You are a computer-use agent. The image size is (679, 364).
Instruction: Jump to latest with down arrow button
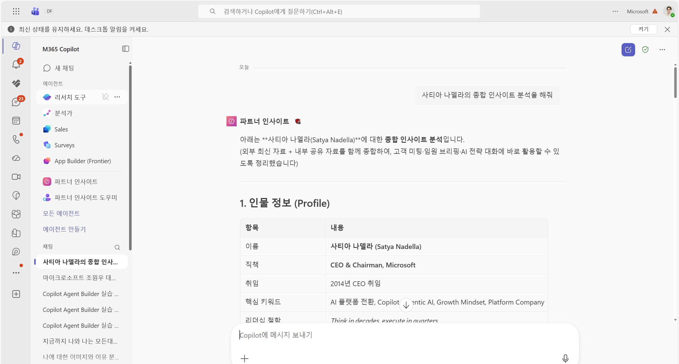tap(406, 305)
